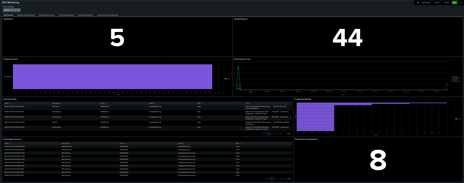Click the Download icon in header
The width and height of the screenshot is (464, 183).
coord(426,3)
